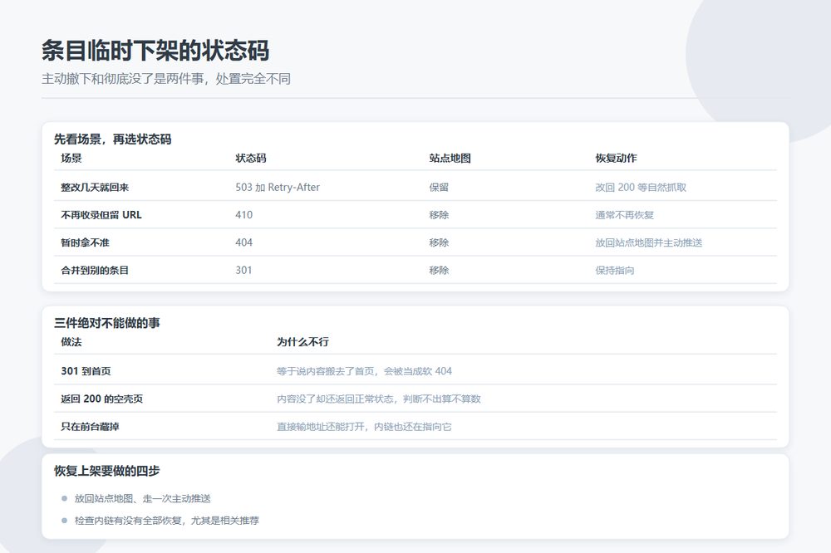Select row label 301 到首页

86,371
